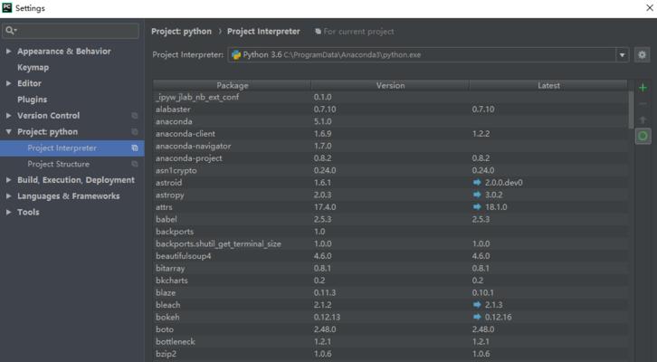Click the Version column header
The image size is (657, 362).
coord(391,85)
